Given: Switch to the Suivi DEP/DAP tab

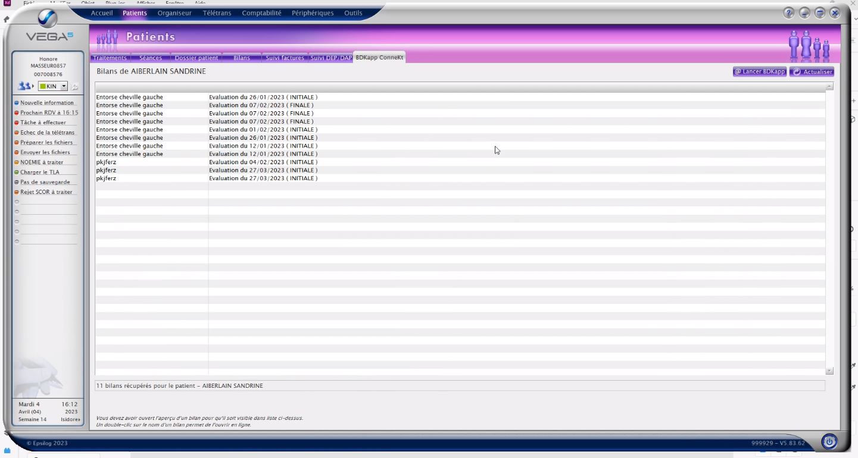Looking at the screenshot, I should pos(331,58).
